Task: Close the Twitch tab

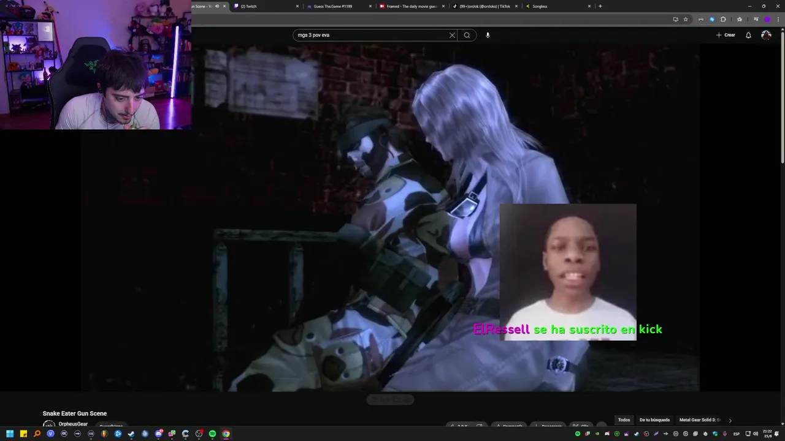Action: pyautogui.click(x=297, y=6)
